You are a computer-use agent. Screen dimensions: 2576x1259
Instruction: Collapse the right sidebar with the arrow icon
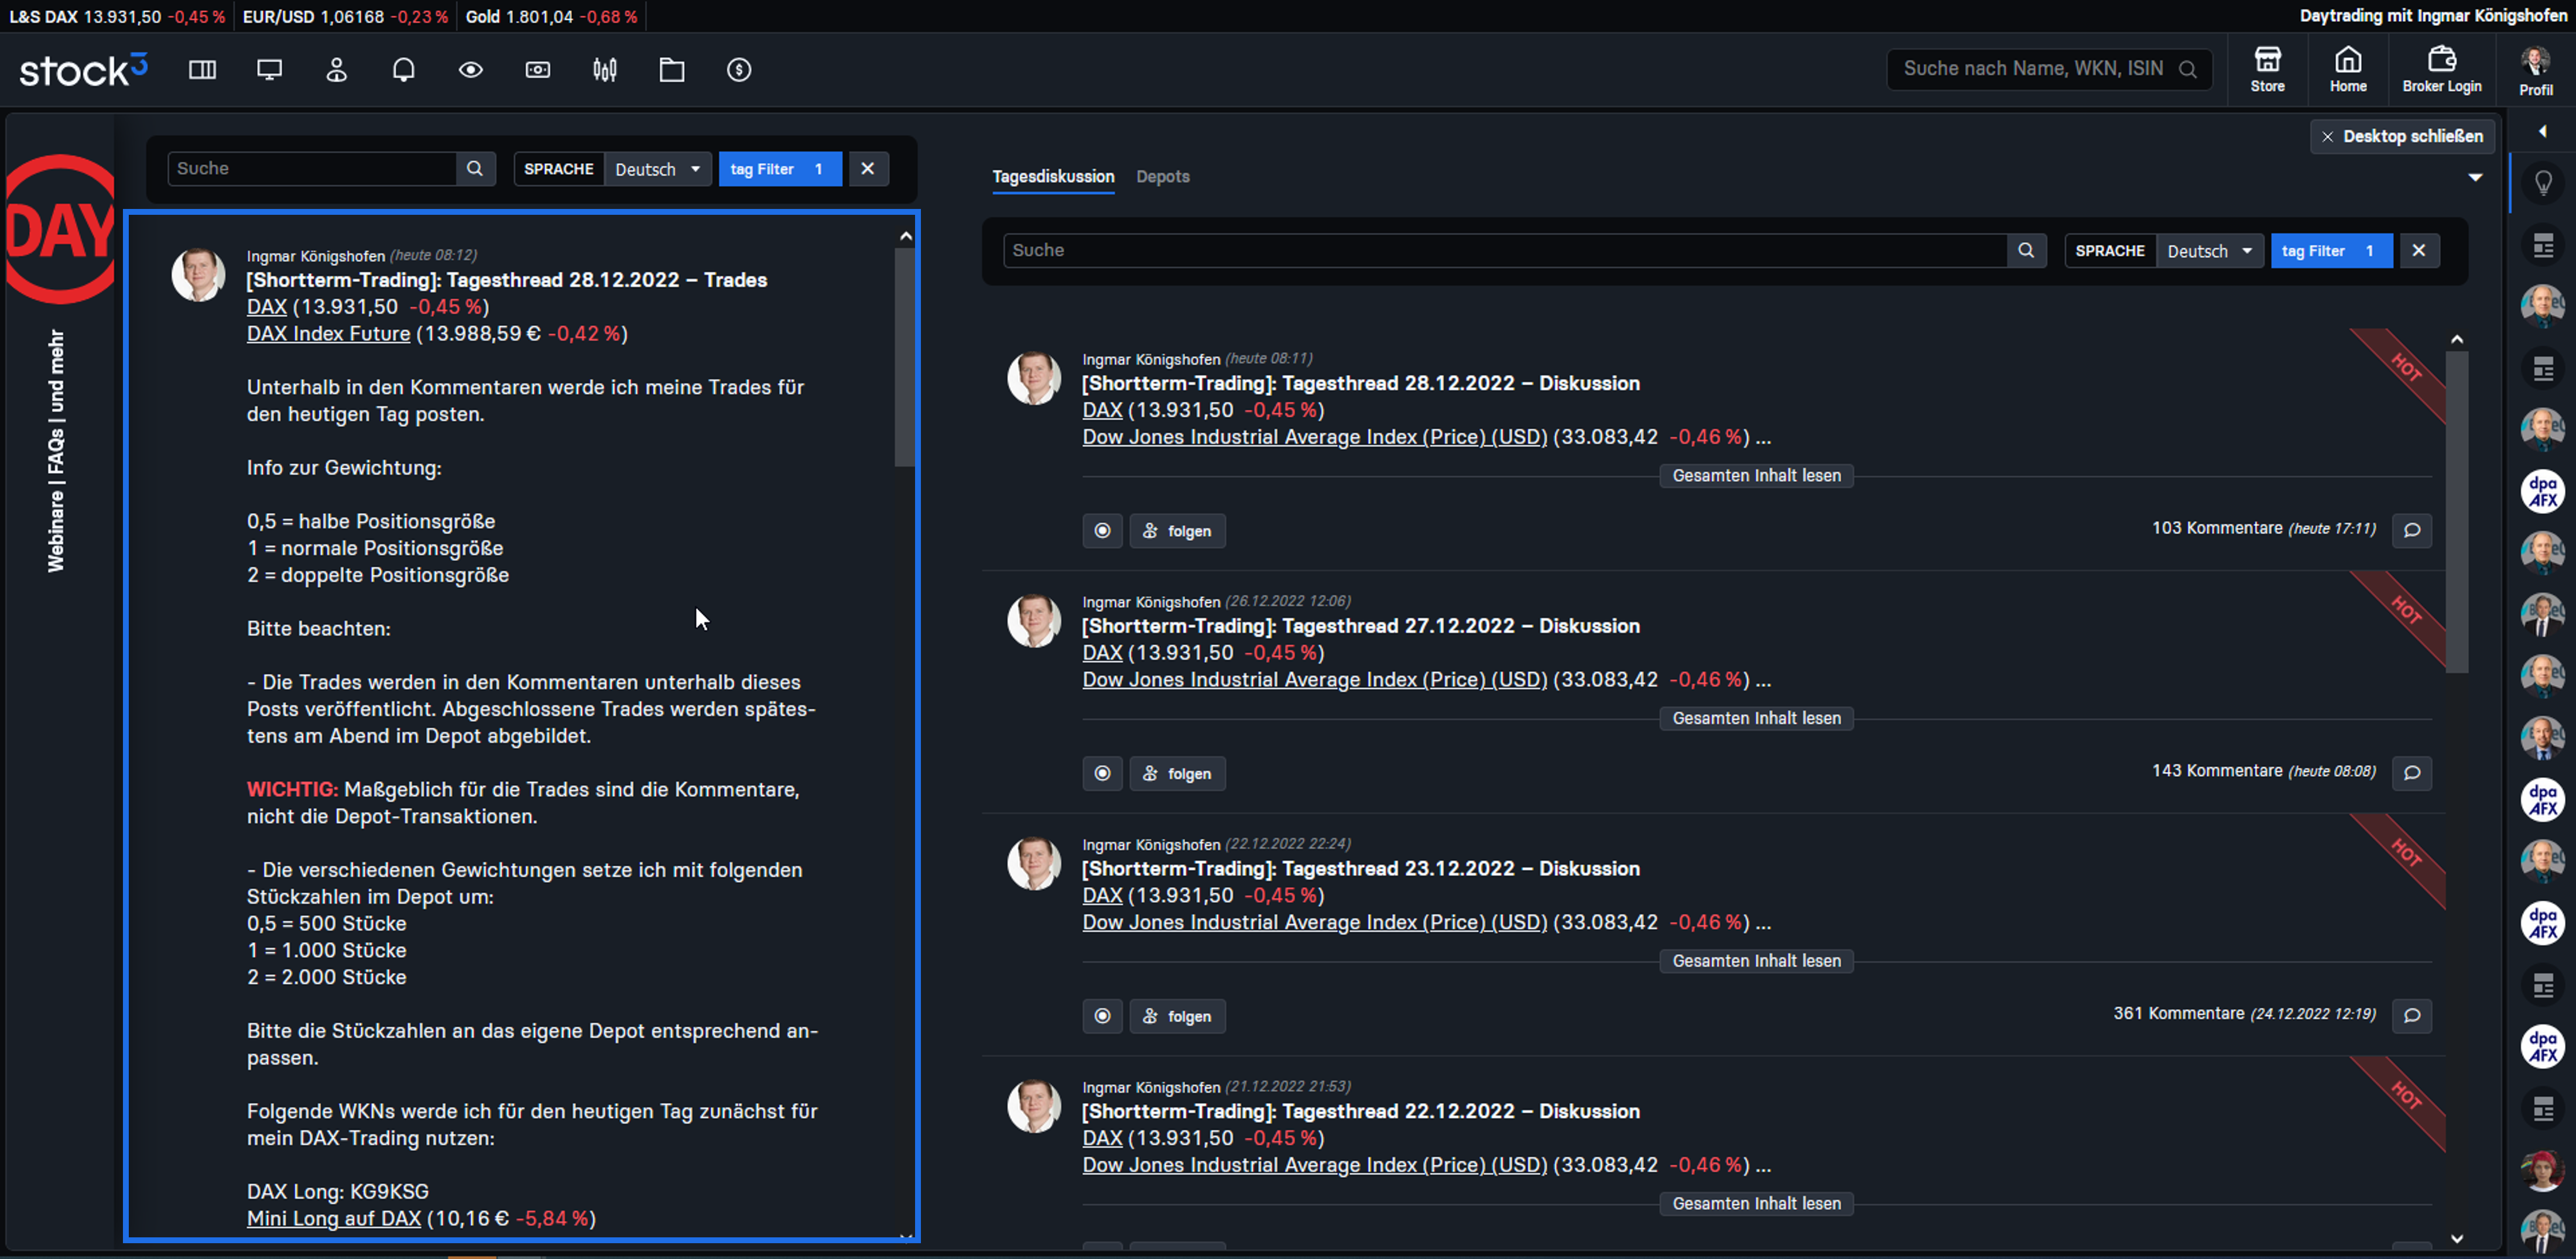point(2543,132)
